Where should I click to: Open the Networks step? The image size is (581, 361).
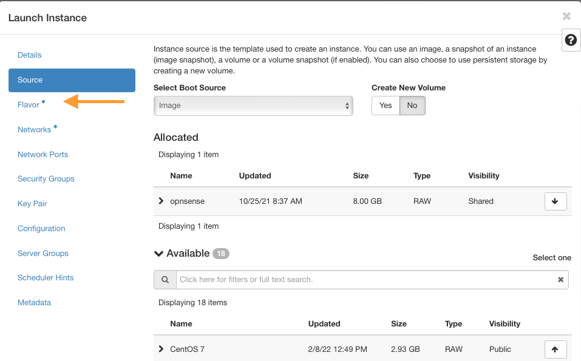tap(34, 130)
